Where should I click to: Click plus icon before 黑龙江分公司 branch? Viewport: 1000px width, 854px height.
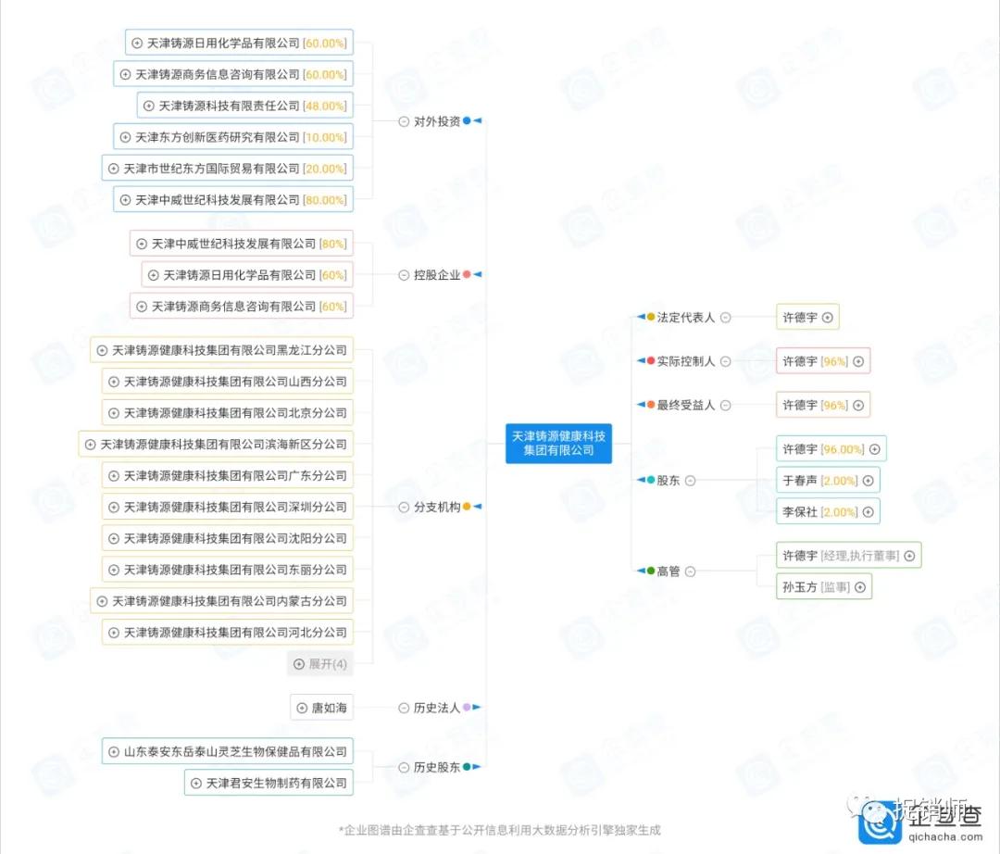(x=103, y=350)
